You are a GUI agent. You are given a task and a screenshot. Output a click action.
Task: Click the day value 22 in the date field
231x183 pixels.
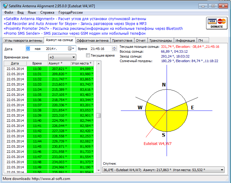(x=28, y=49)
